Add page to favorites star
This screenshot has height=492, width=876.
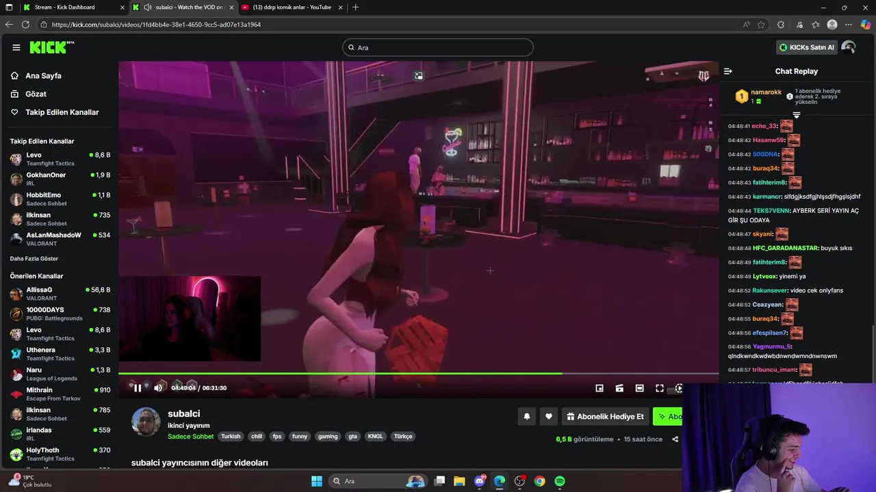pyautogui.click(x=761, y=25)
